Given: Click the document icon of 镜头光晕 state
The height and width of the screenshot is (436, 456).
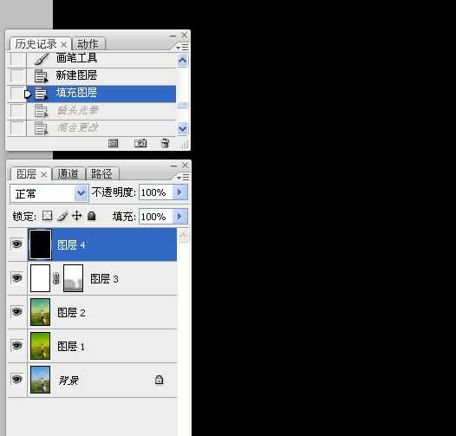Looking at the screenshot, I should click(x=41, y=111).
